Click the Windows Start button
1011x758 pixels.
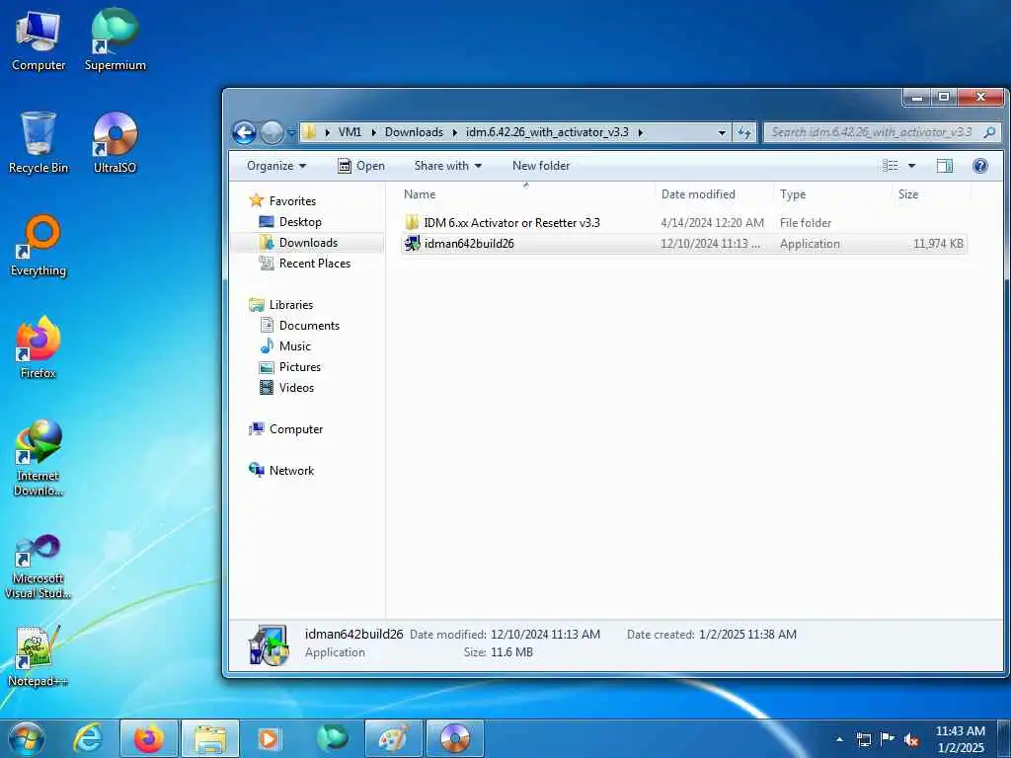[27, 738]
